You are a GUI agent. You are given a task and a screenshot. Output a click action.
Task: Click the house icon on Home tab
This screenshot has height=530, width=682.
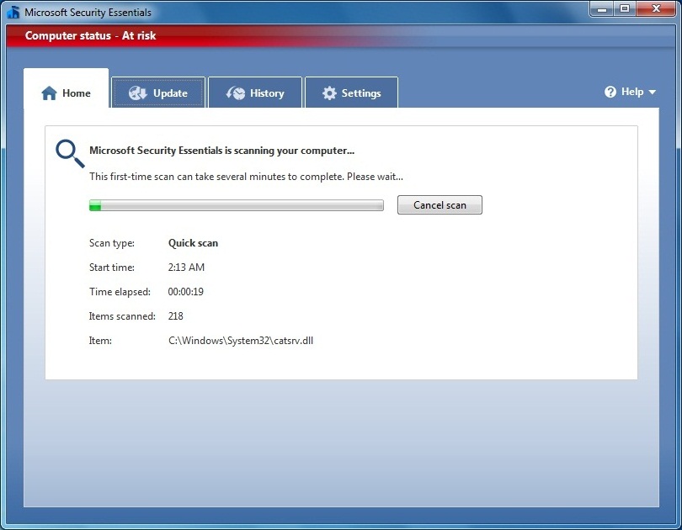pyautogui.click(x=49, y=93)
